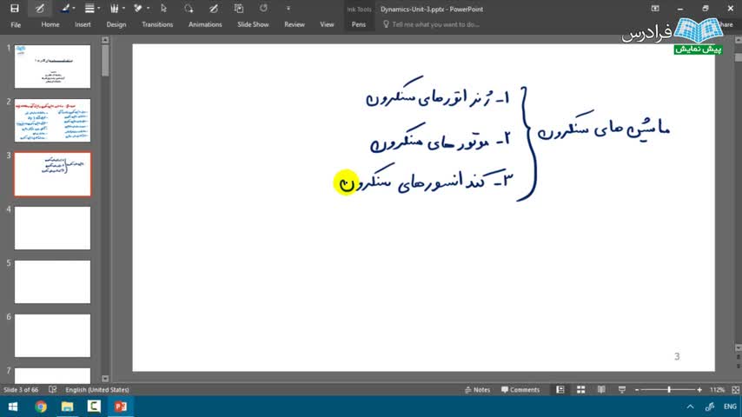This screenshot has height=417, width=742.
Task: Open line thickness dropdown arrow
Action: 98,9
